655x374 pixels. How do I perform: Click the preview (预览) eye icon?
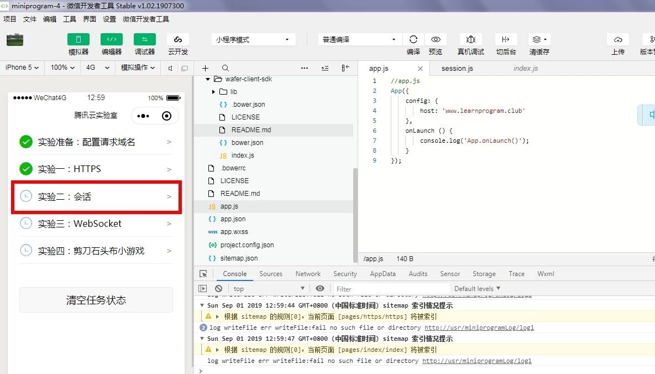436,39
